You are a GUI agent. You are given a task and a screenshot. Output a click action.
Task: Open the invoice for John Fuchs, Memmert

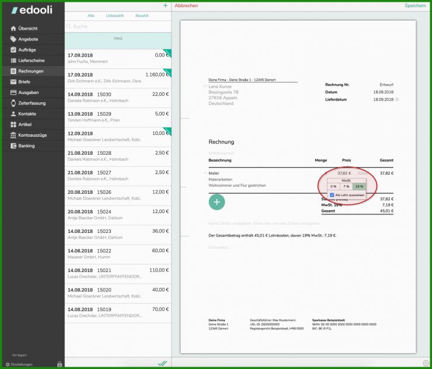pos(118,58)
